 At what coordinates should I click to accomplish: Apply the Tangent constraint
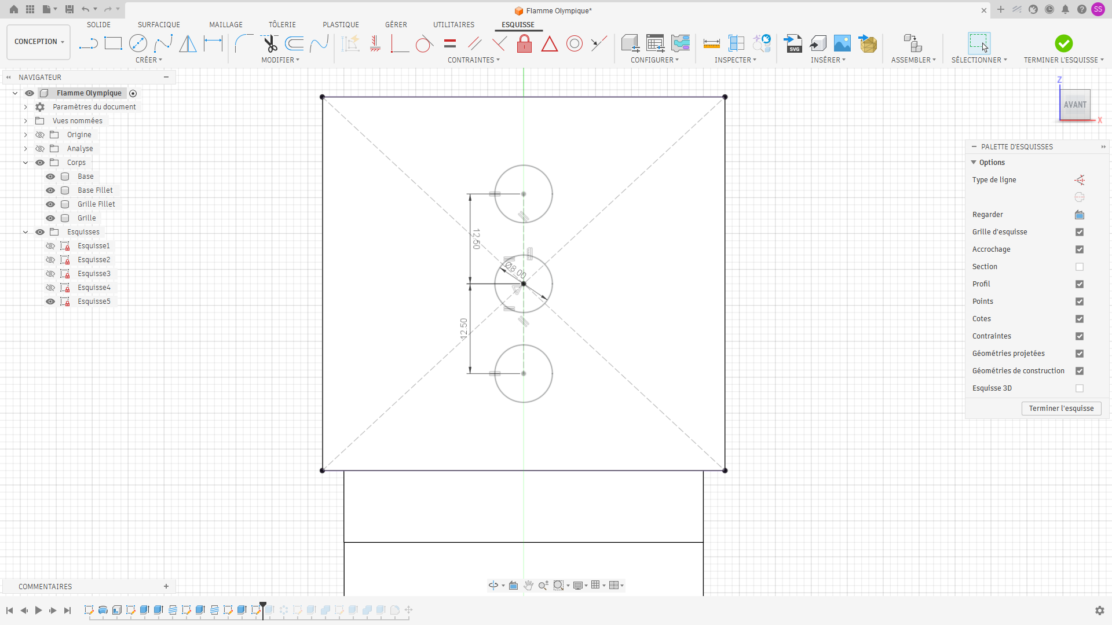pos(425,43)
